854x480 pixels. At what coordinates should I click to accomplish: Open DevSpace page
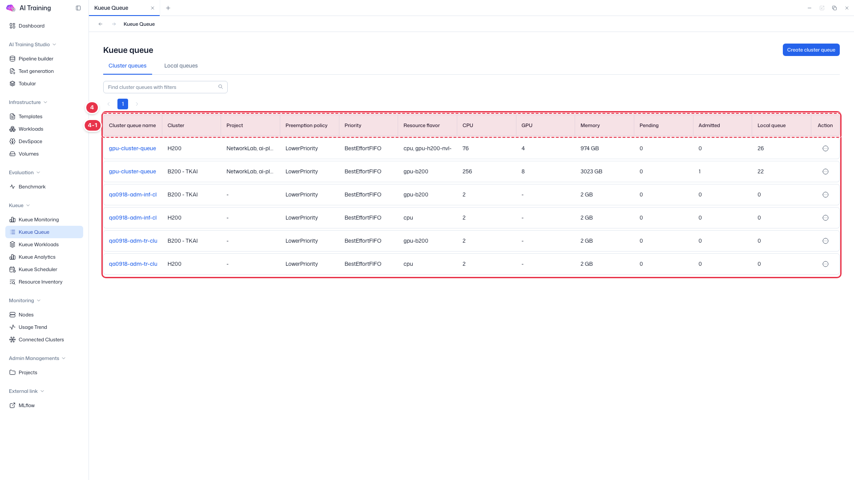tap(44, 141)
